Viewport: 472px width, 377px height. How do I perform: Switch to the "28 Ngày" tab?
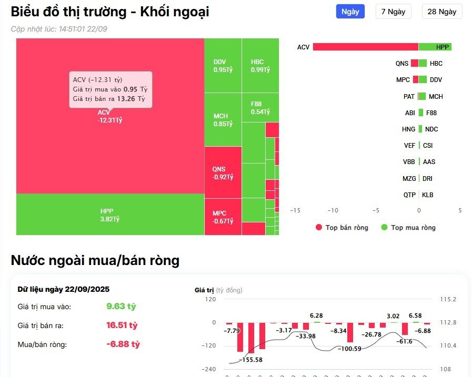(x=441, y=12)
